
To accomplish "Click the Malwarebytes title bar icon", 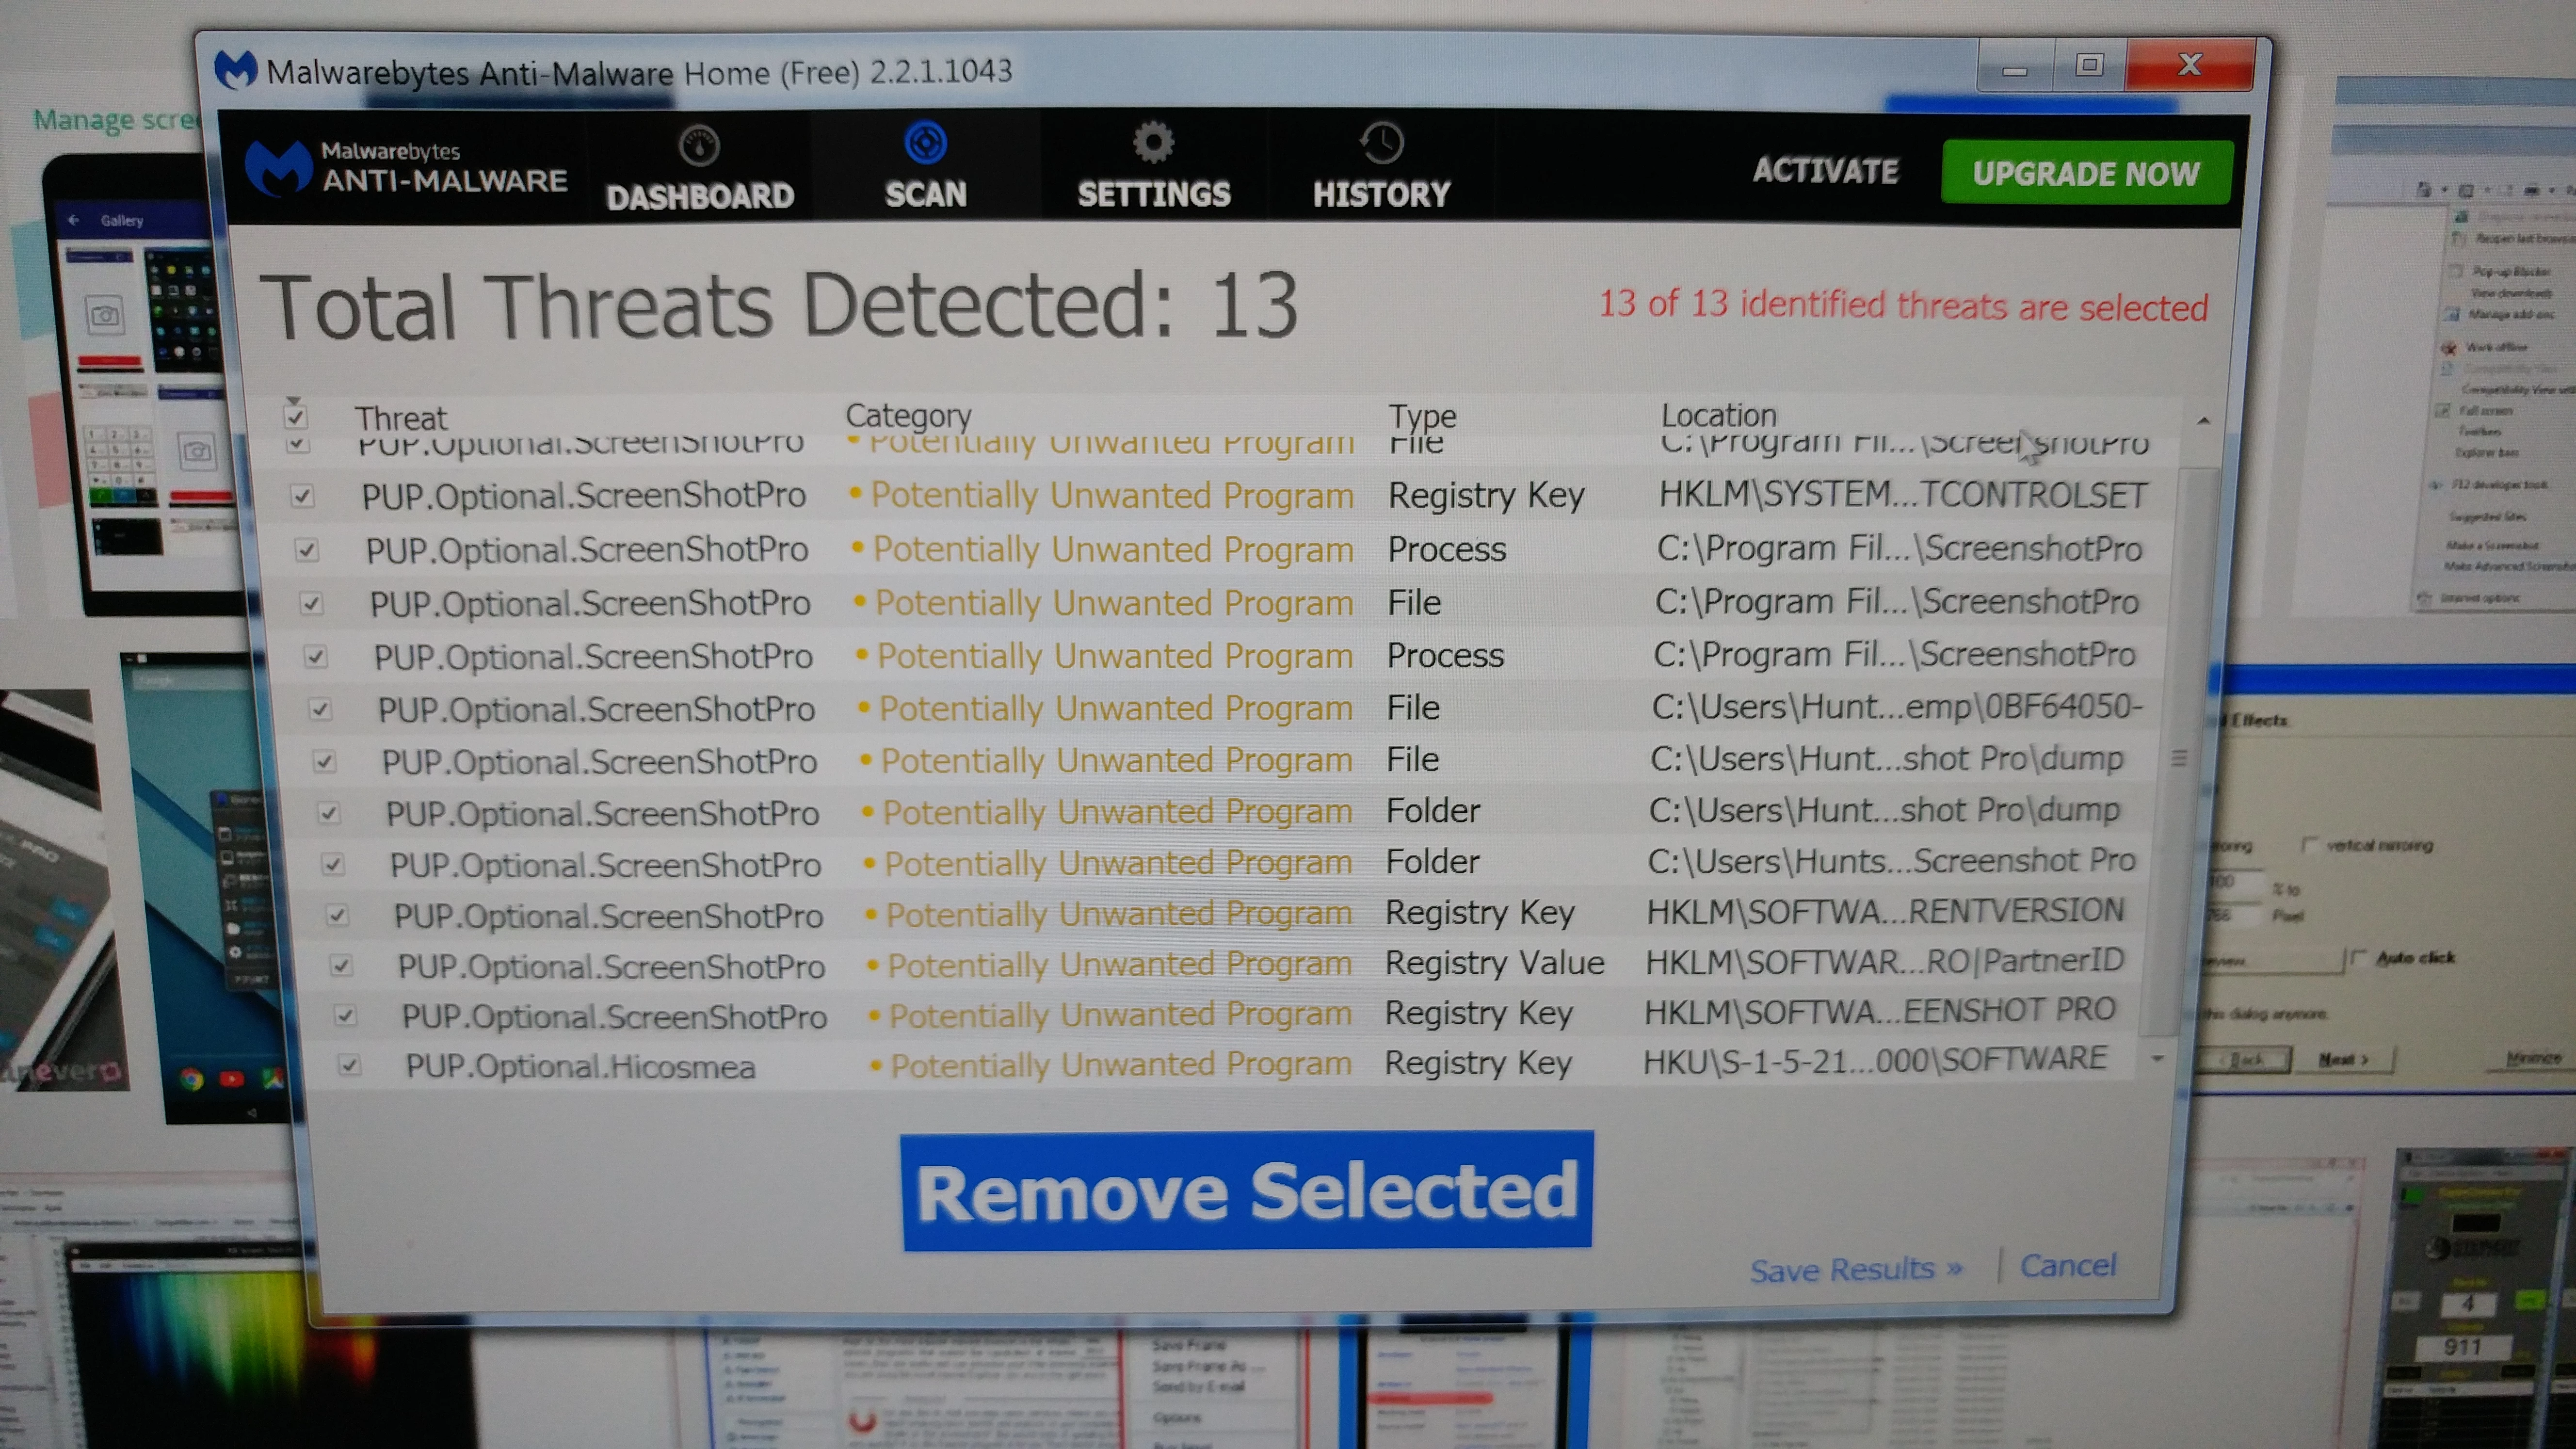I will (236, 70).
